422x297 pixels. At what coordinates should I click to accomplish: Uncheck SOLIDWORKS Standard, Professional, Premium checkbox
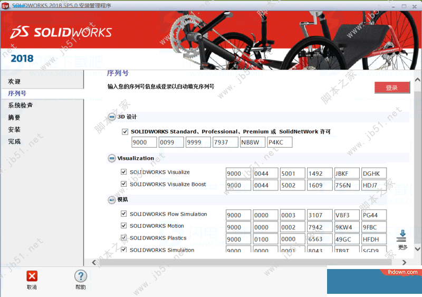tap(125, 132)
